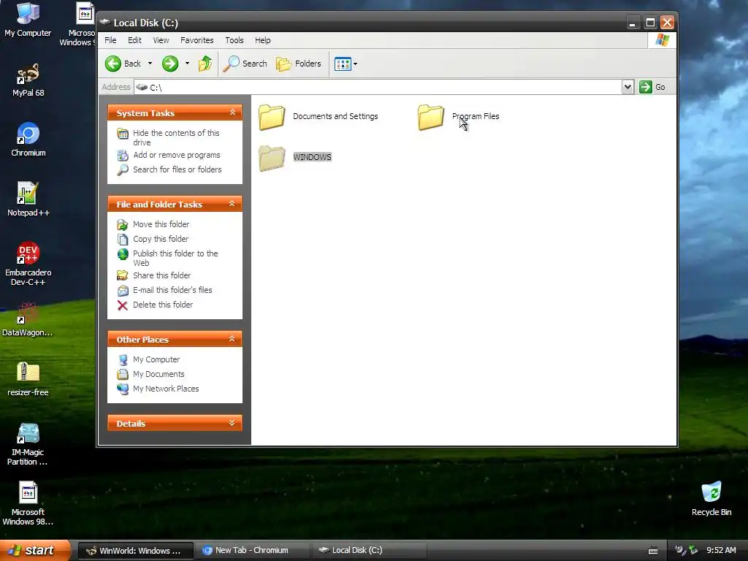Viewport: 748px width, 561px height.
Task: Click the Views toolbar icon
Action: click(x=343, y=64)
